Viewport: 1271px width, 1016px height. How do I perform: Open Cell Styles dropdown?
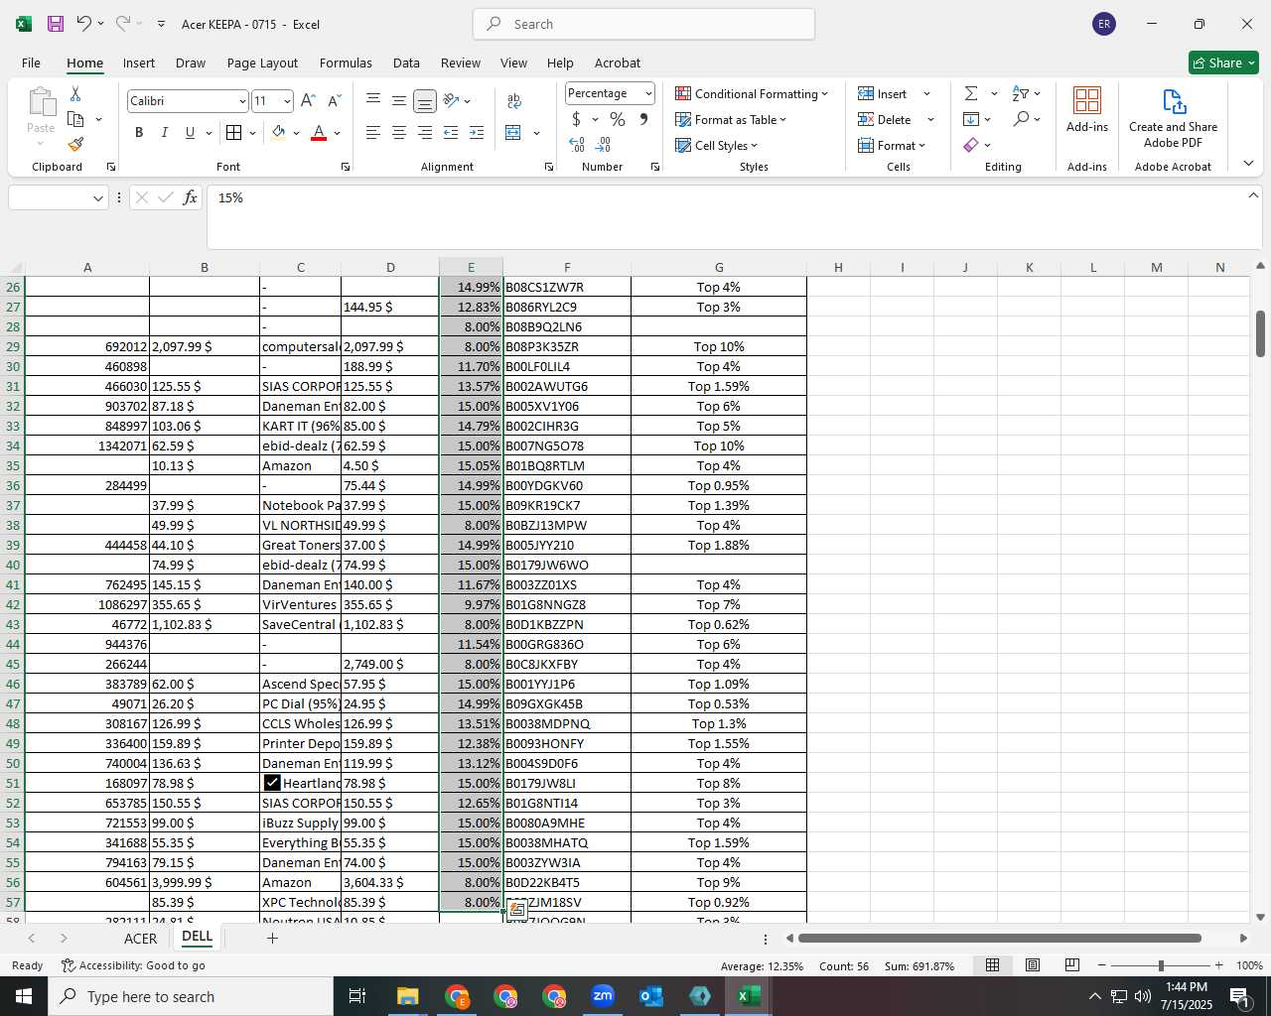coord(717,145)
